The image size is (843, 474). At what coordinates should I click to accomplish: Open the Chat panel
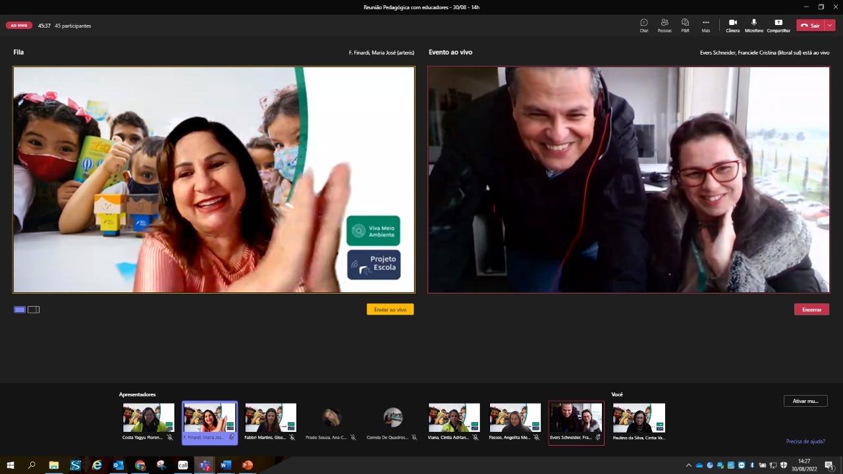point(643,25)
